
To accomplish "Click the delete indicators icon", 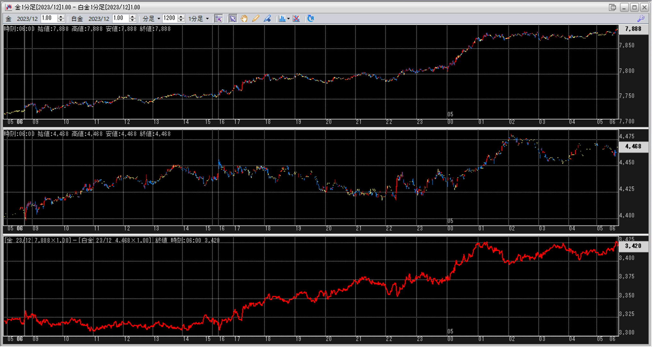I will (x=296, y=19).
